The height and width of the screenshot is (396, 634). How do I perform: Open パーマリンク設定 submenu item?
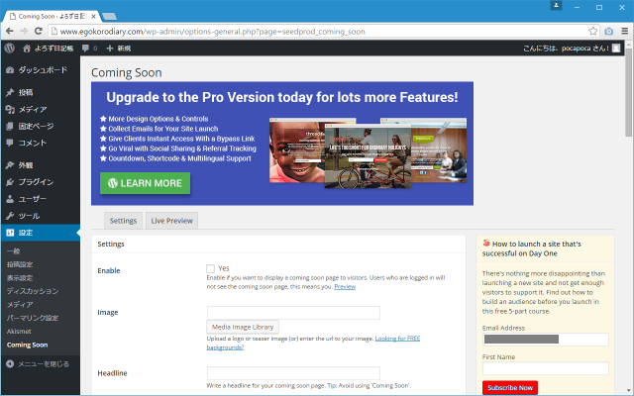(x=33, y=318)
